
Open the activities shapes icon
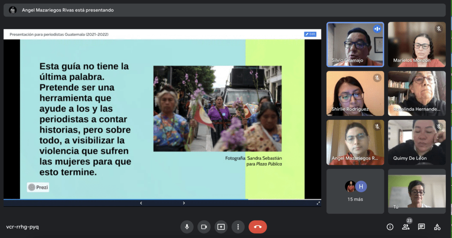click(437, 227)
